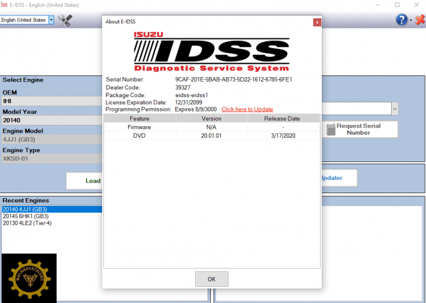Click the Release Date column header
The height and width of the screenshot is (303, 426).
(283, 119)
